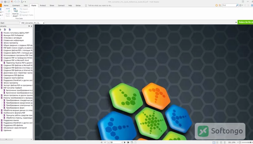
Task: Open the Export dropdown
Action: tap(24, 12)
